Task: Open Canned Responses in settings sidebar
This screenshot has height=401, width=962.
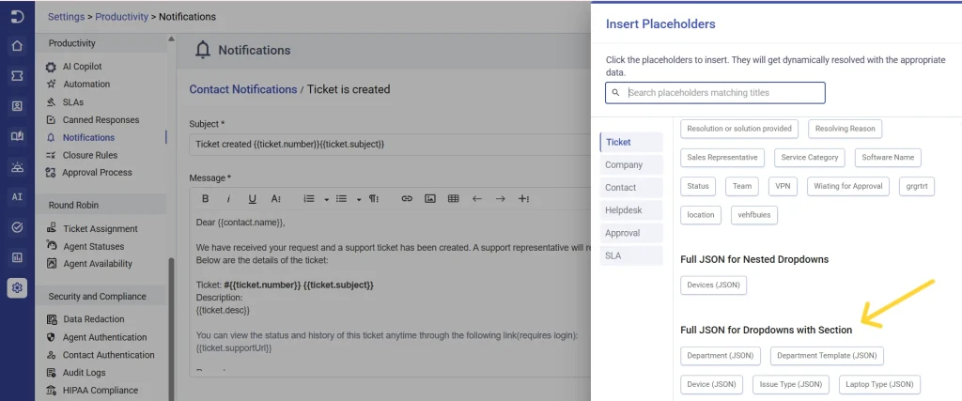Action: point(101,119)
